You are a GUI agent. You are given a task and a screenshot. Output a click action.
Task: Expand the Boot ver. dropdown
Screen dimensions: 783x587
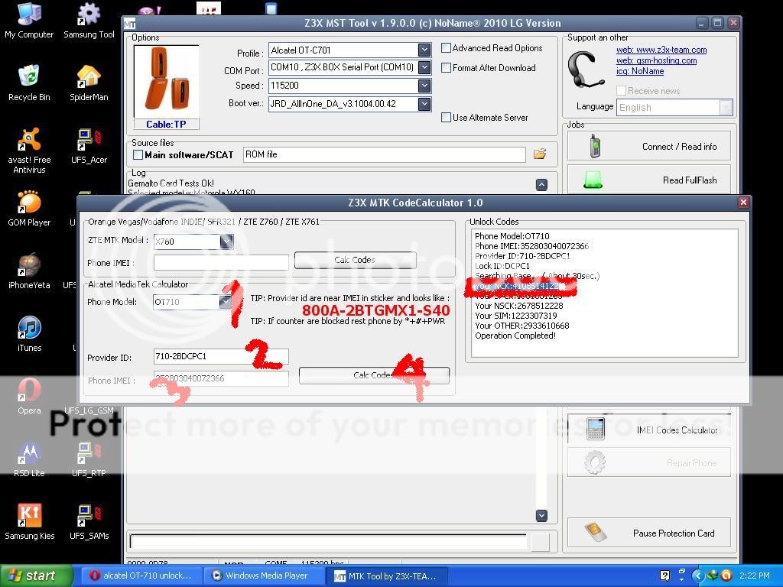pyautogui.click(x=424, y=104)
